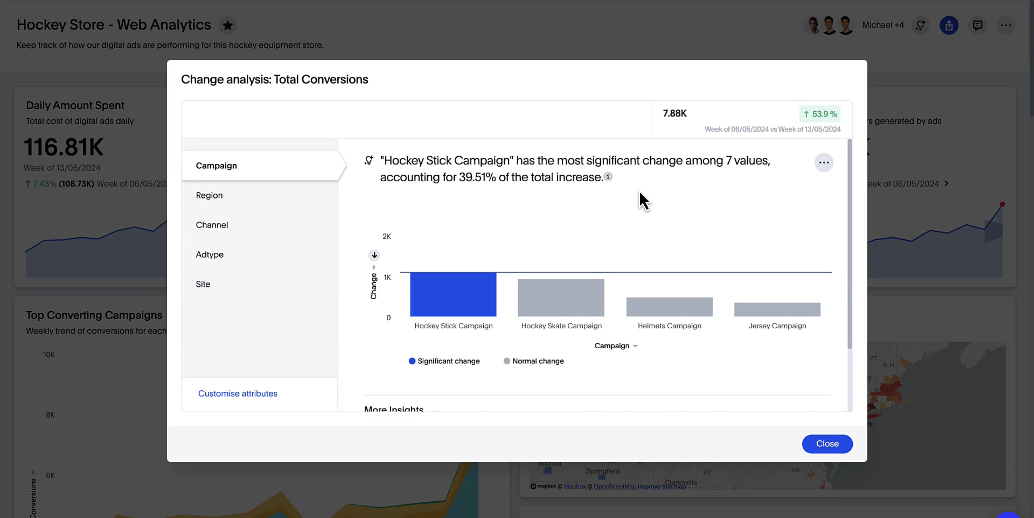Click the More Insights heading

tap(394, 408)
